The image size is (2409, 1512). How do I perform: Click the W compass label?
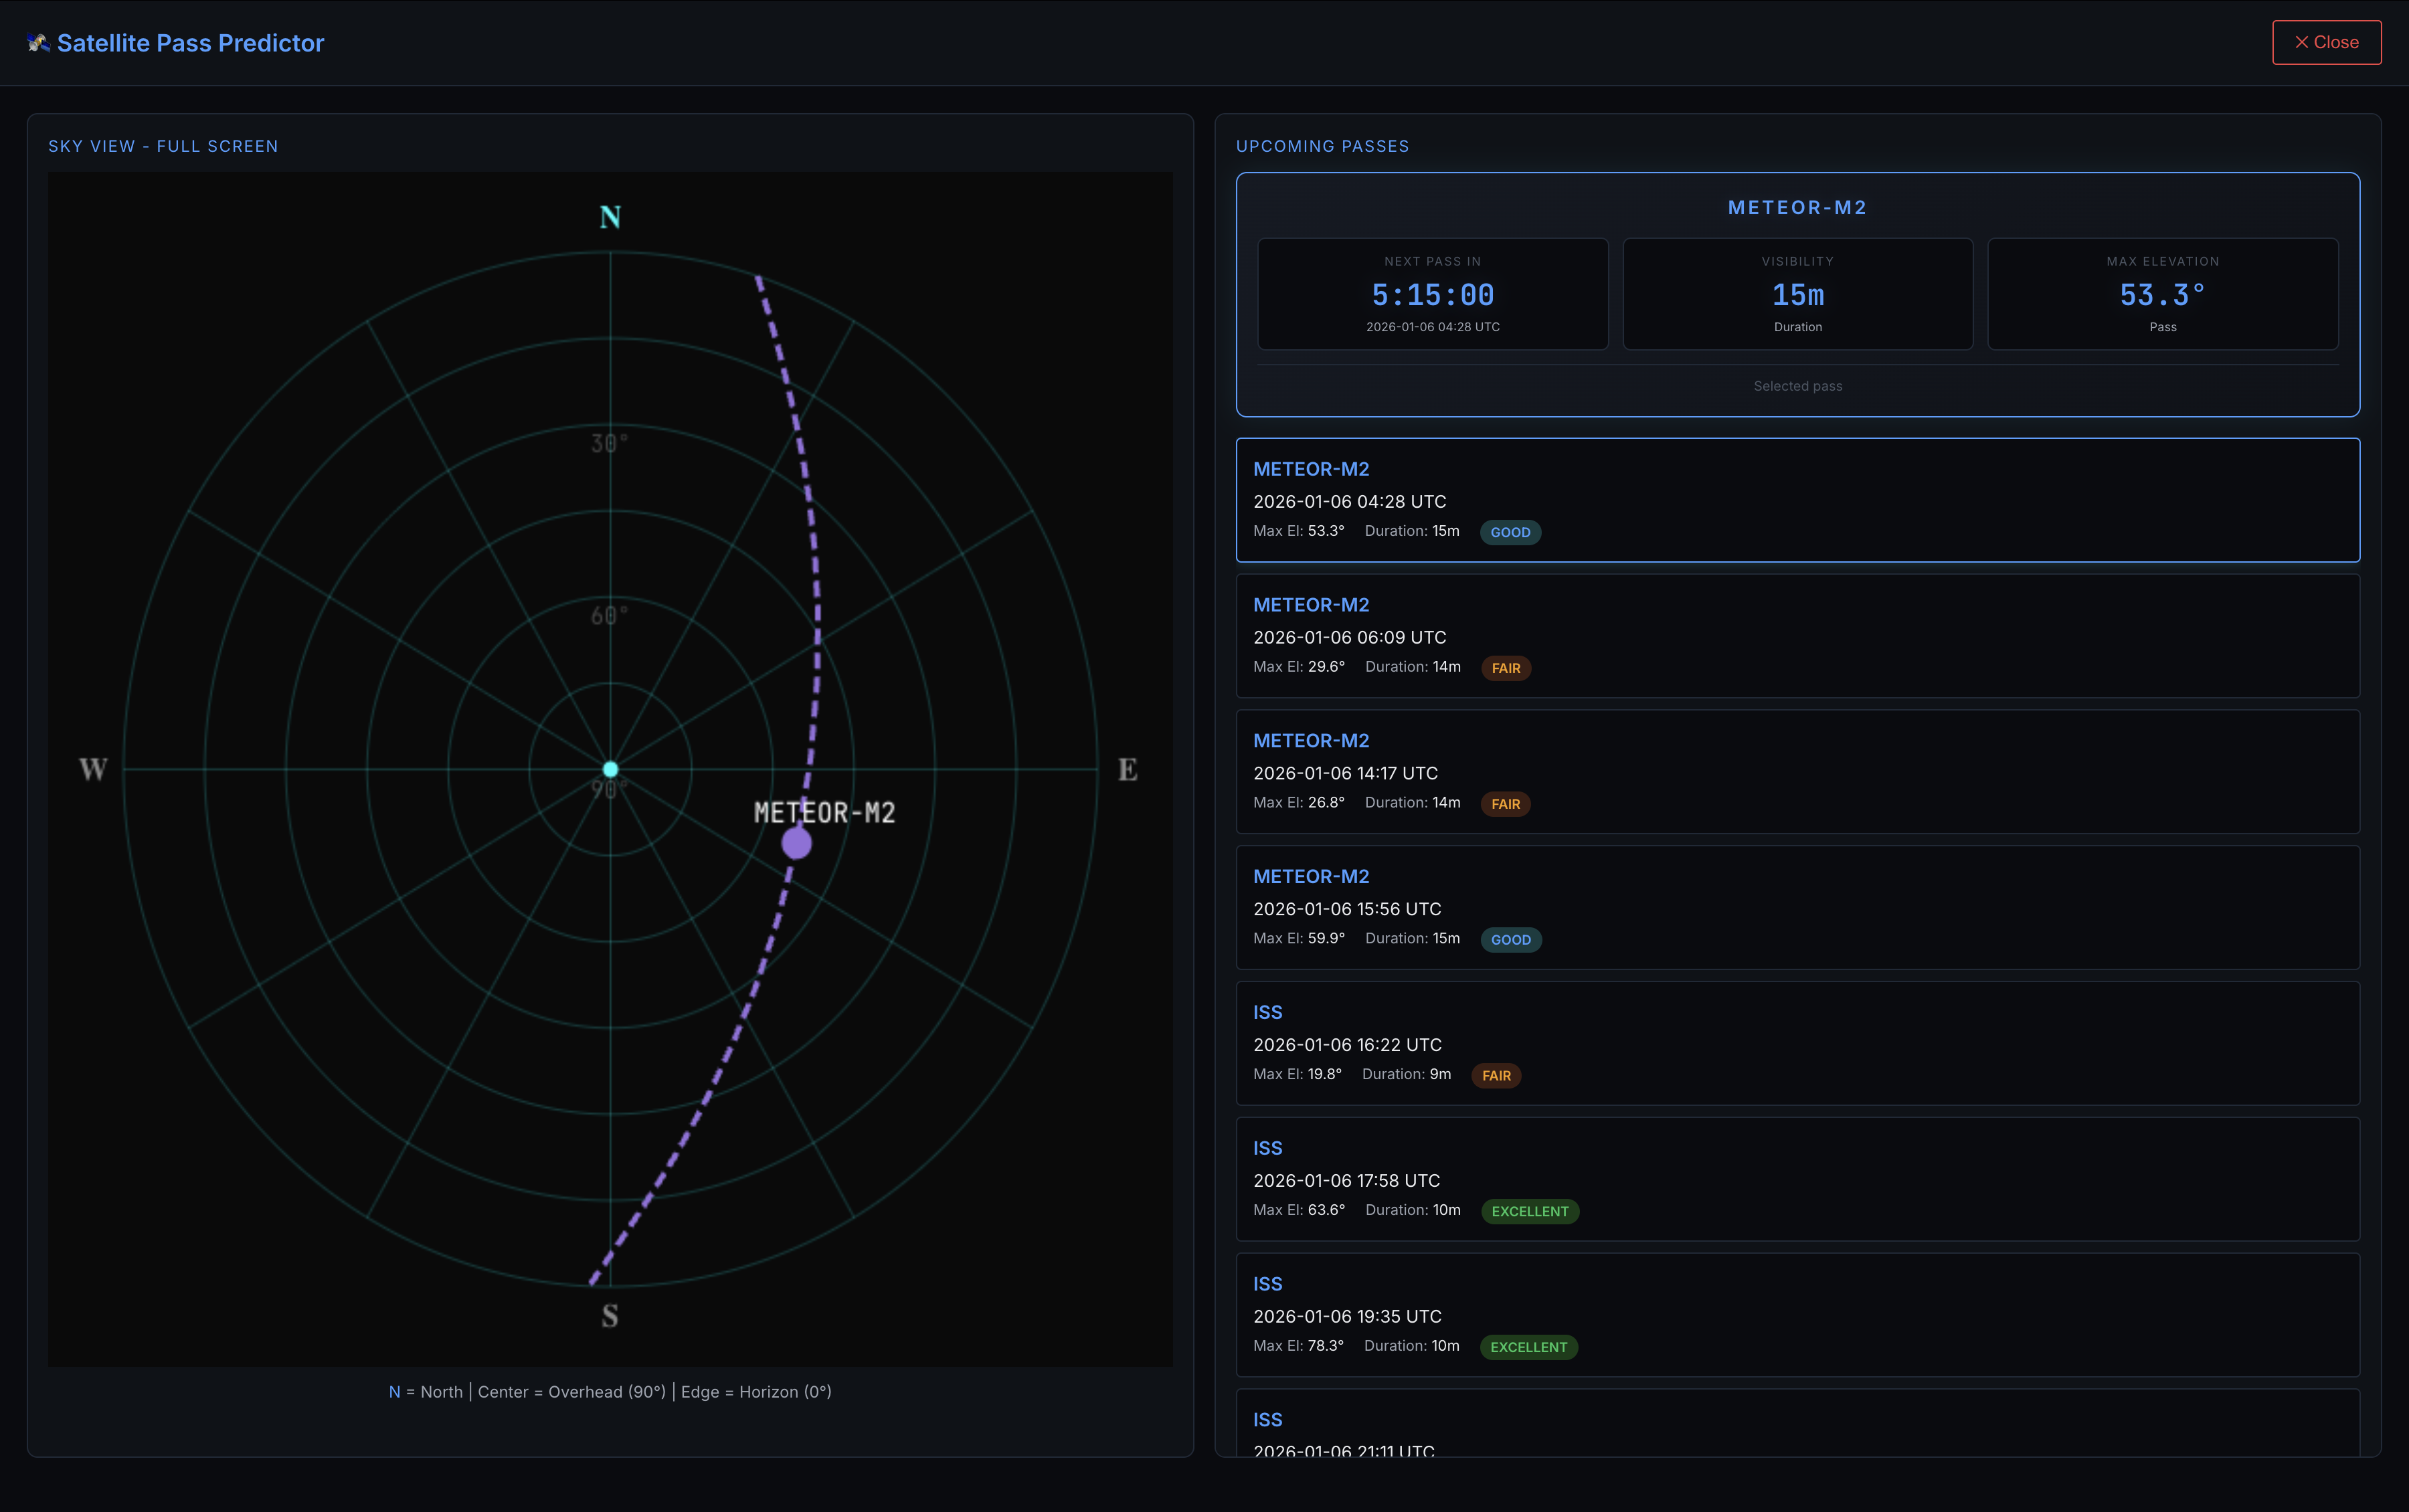93,769
